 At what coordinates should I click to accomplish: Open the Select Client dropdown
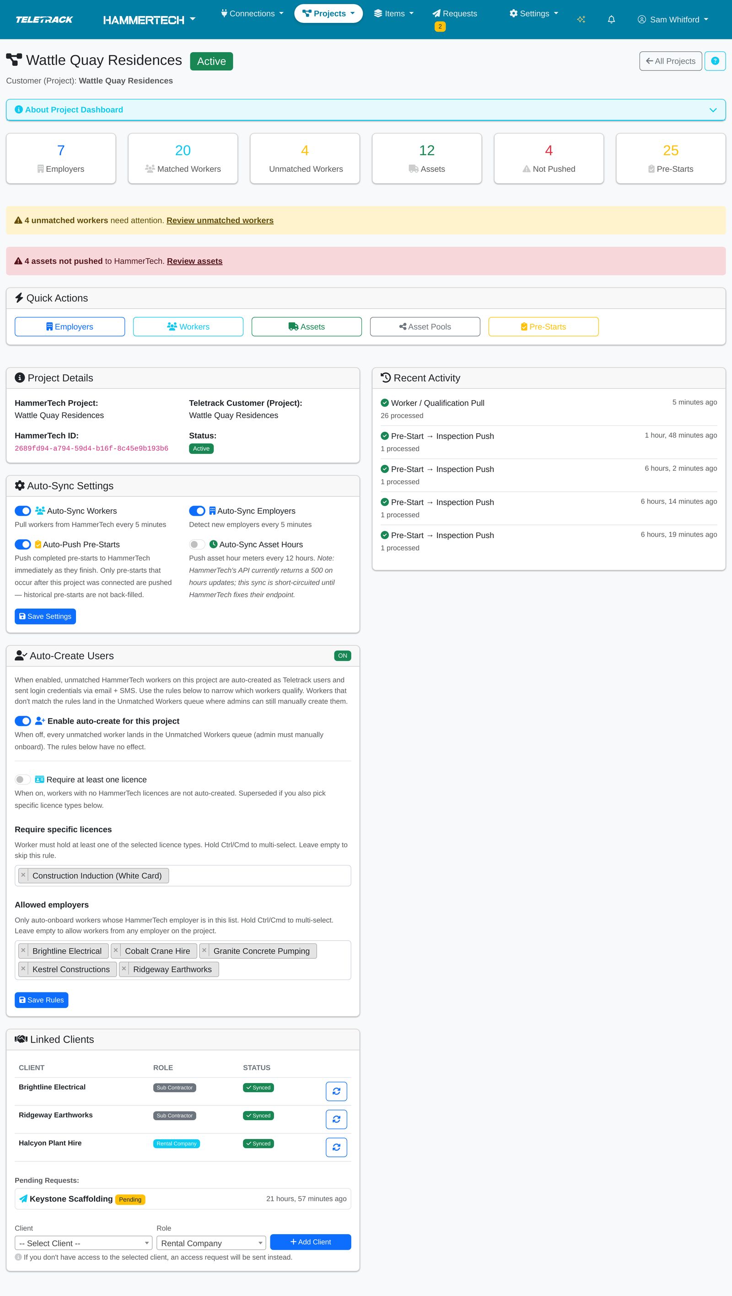coord(83,1243)
